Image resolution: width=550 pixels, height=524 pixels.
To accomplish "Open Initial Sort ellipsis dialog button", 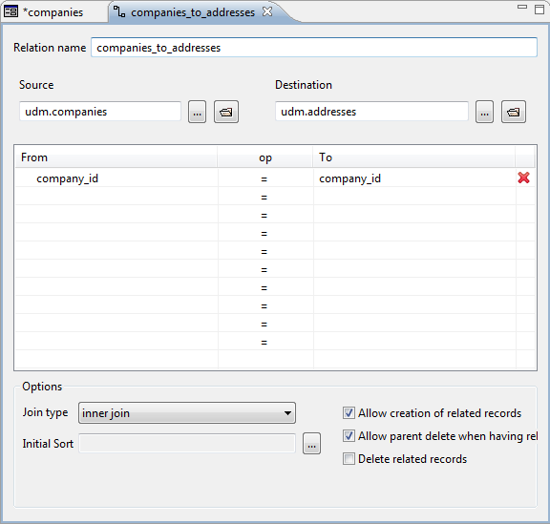I will [x=312, y=444].
